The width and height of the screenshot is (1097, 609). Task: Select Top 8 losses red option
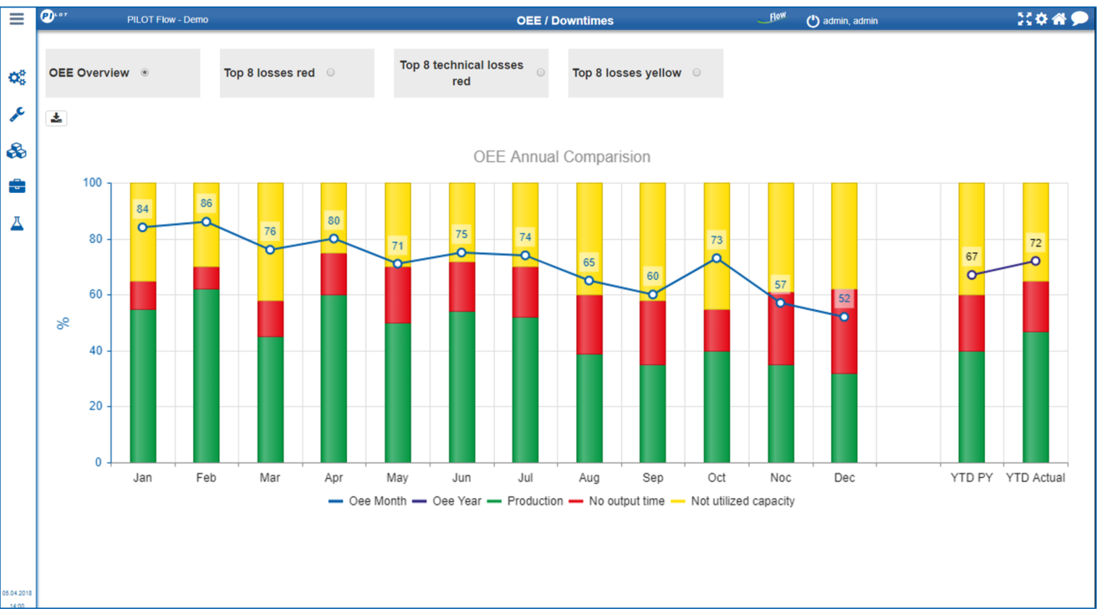pos(331,73)
